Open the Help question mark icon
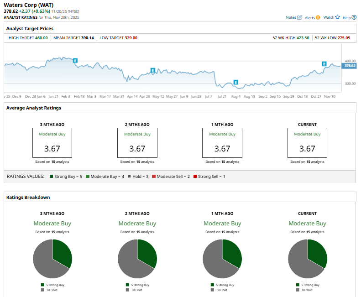The width and height of the screenshot is (361, 297). click(x=354, y=17)
